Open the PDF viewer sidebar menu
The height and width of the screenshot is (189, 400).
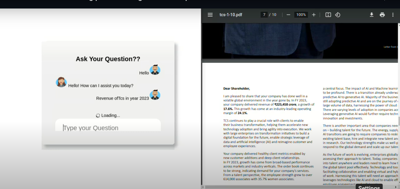pos(210,15)
